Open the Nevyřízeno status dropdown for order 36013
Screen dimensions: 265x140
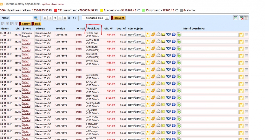[136, 56]
